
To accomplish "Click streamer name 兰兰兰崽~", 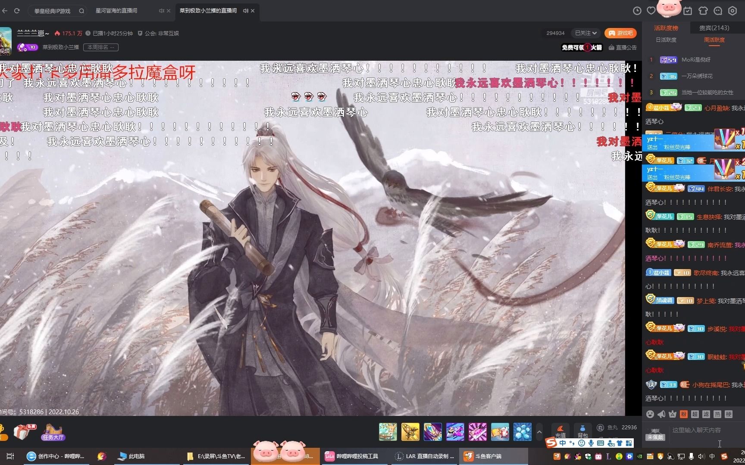I will point(33,33).
